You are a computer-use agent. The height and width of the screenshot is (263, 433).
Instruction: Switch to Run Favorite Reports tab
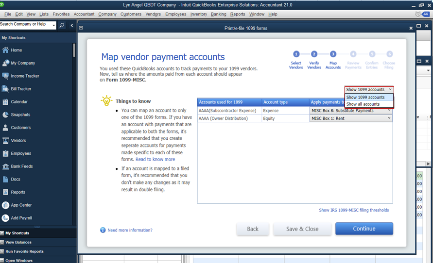point(38,251)
